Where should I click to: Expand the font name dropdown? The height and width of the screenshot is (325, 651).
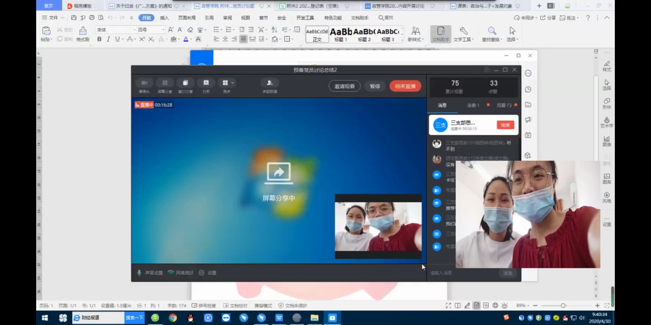(134, 30)
